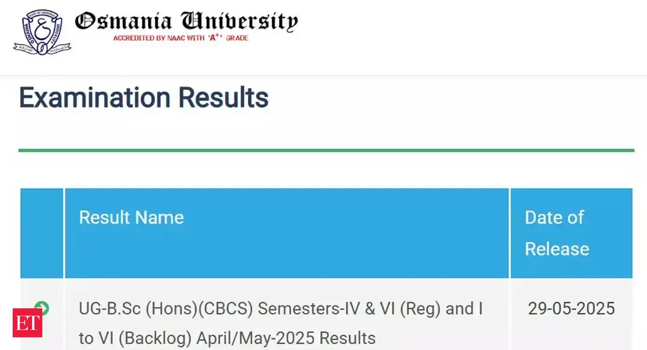Click the Examination Results page heading
Screen dimensions: 647x350
pyautogui.click(x=144, y=98)
